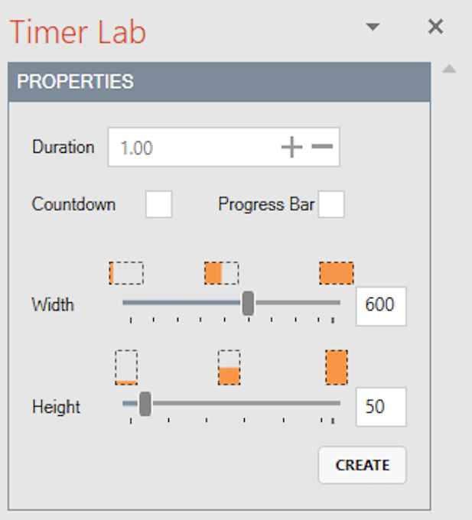Image resolution: width=472 pixels, height=520 pixels.
Task: Select the shortest height preset icon
Action: click(x=126, y=367)
